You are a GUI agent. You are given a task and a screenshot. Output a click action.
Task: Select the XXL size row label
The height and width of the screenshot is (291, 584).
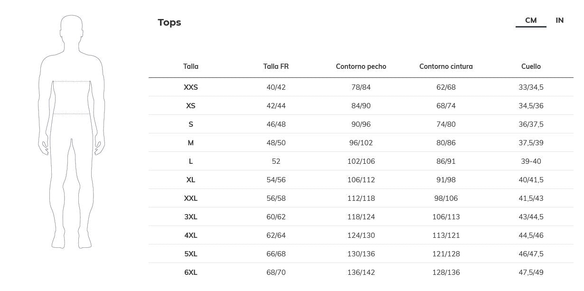(x=191, y=198)
